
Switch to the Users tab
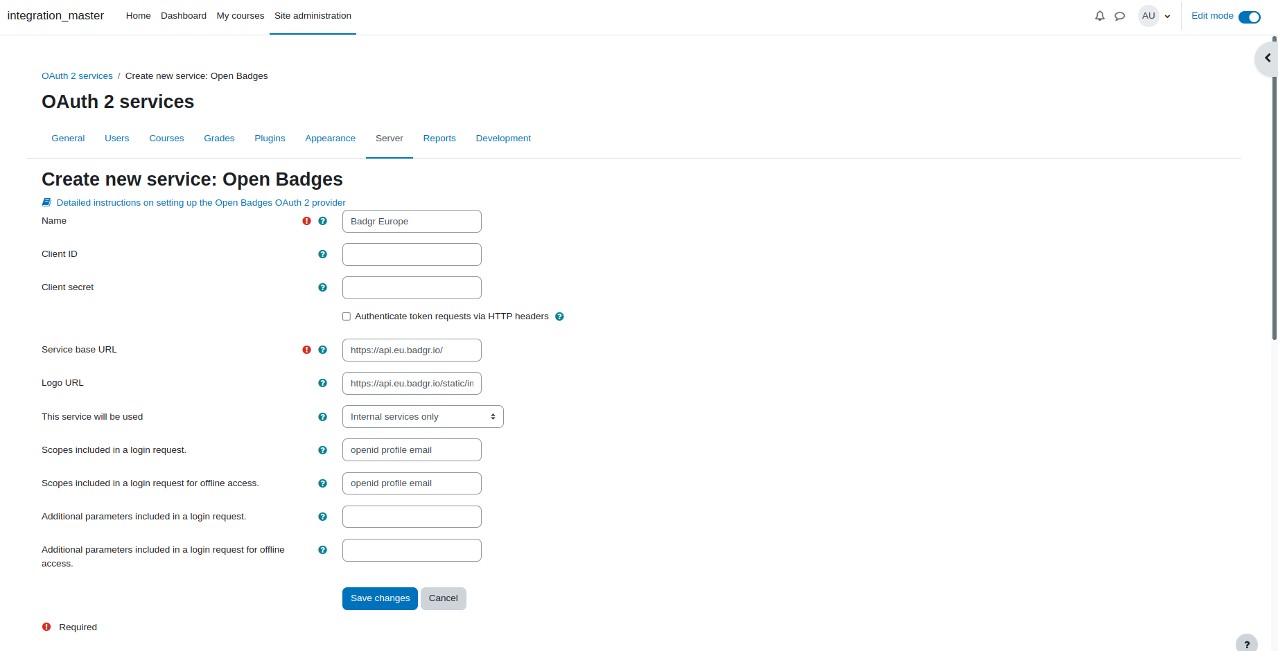(117, 139)
